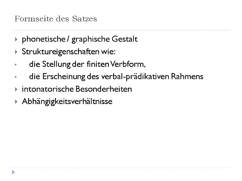This screenshot has width=242, height=181.
Task: Click the text "Struktureigenschaften wie:"
Action: pos(68,52)
